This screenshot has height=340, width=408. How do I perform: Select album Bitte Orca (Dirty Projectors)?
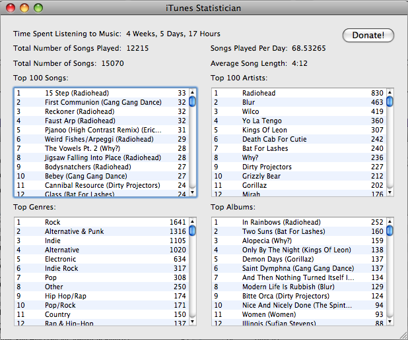click(x=299, y=296)
